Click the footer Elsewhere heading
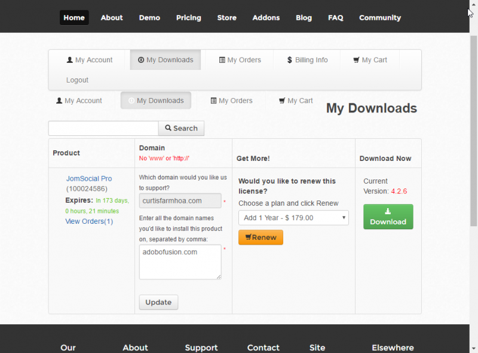This screenshot has height=353, width=478. [x=393, y=348]
